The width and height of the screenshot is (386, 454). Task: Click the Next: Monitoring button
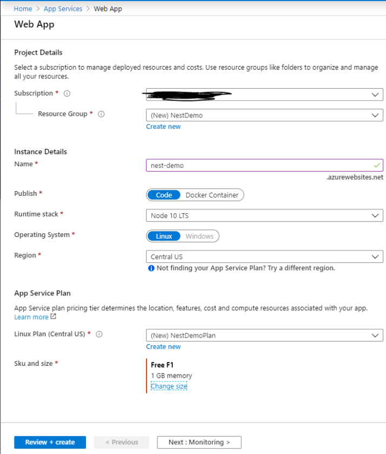[x=199, y=442]
